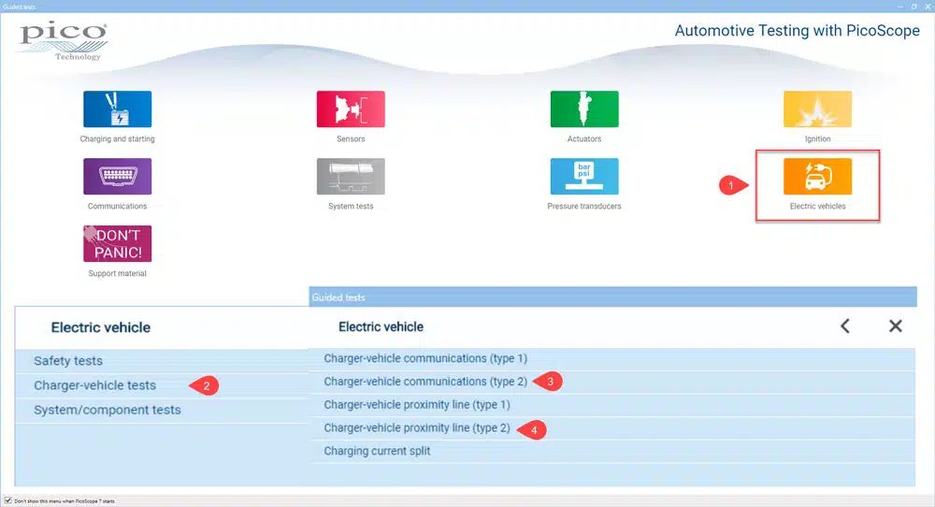Open Charger-vehicle communications (type 2) test
The height and width of the screenshot is (507, 935).
(611, 382)
